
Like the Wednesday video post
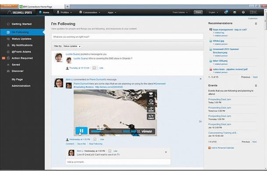click(102, 140)
